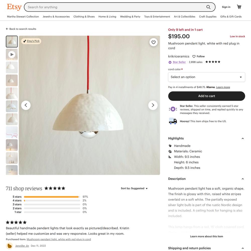Open Klarna Learn more link
Viewport: 251px width, 251px height.
[x=223, y=87]
